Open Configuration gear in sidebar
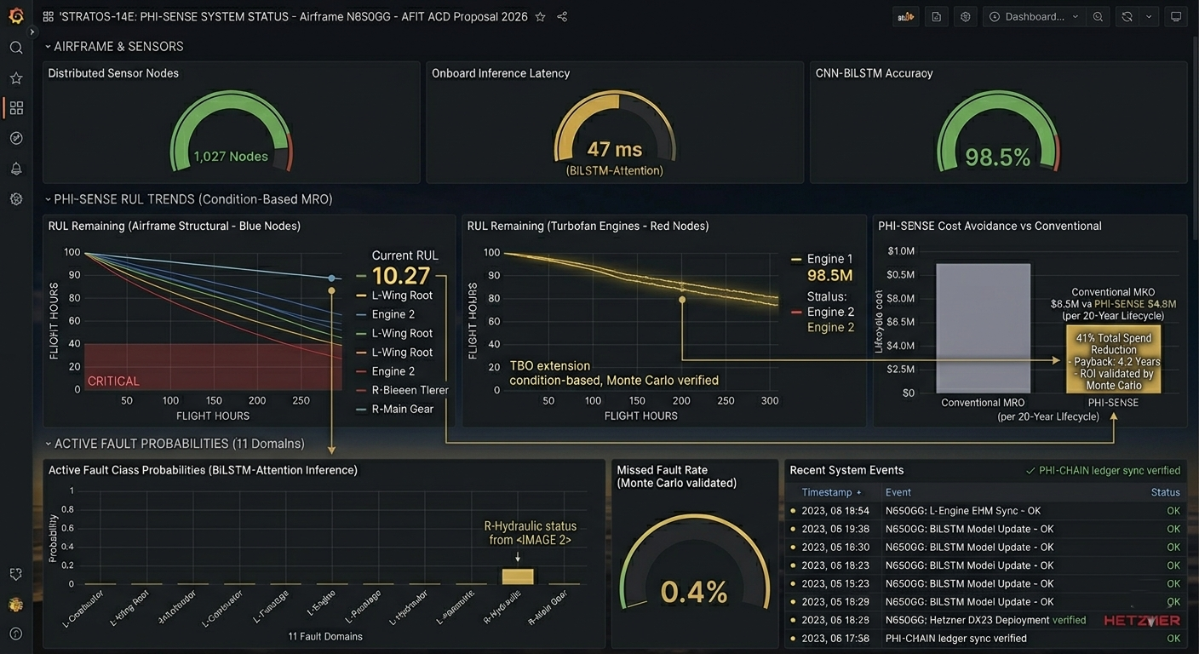 tap(15, 198)
